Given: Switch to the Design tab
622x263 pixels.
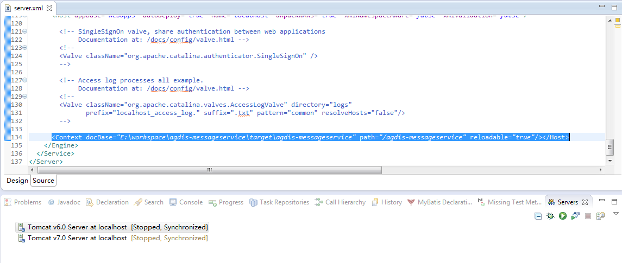Looking at the screenshot, I should tap(17, 181).
